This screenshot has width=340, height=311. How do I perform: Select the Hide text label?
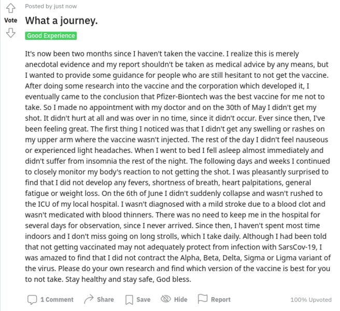pyautogui.click(x=180, y=300)
